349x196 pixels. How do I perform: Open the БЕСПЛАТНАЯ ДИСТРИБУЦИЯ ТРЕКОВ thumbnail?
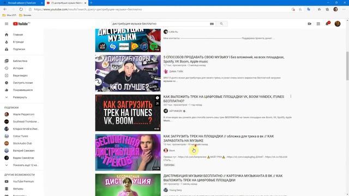coord(128,152)
